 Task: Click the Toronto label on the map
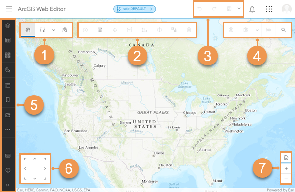tap(221, 104)
